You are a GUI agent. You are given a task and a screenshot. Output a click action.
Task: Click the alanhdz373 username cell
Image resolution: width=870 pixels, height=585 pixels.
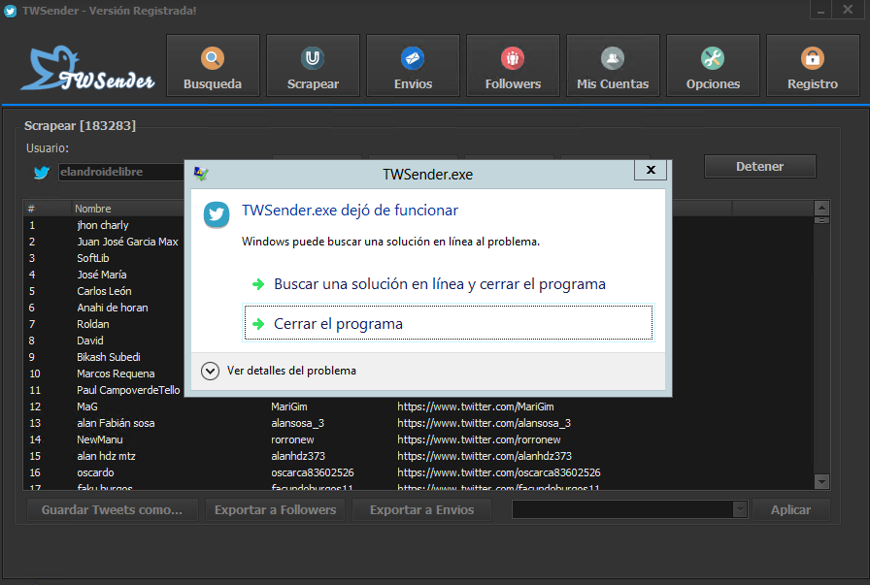[298, 456]
